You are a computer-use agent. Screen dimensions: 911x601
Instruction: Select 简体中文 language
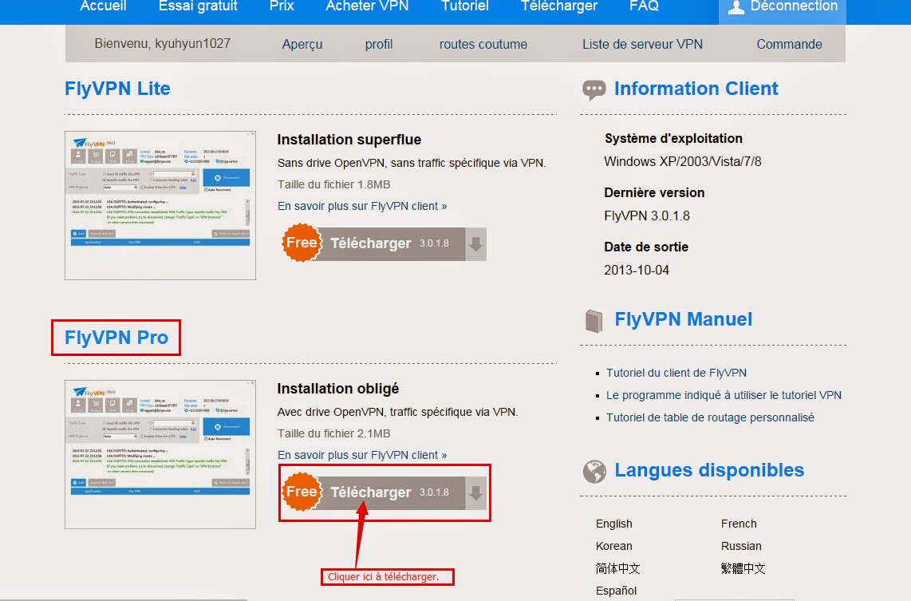pyautogui.click(x=617, y=568)
